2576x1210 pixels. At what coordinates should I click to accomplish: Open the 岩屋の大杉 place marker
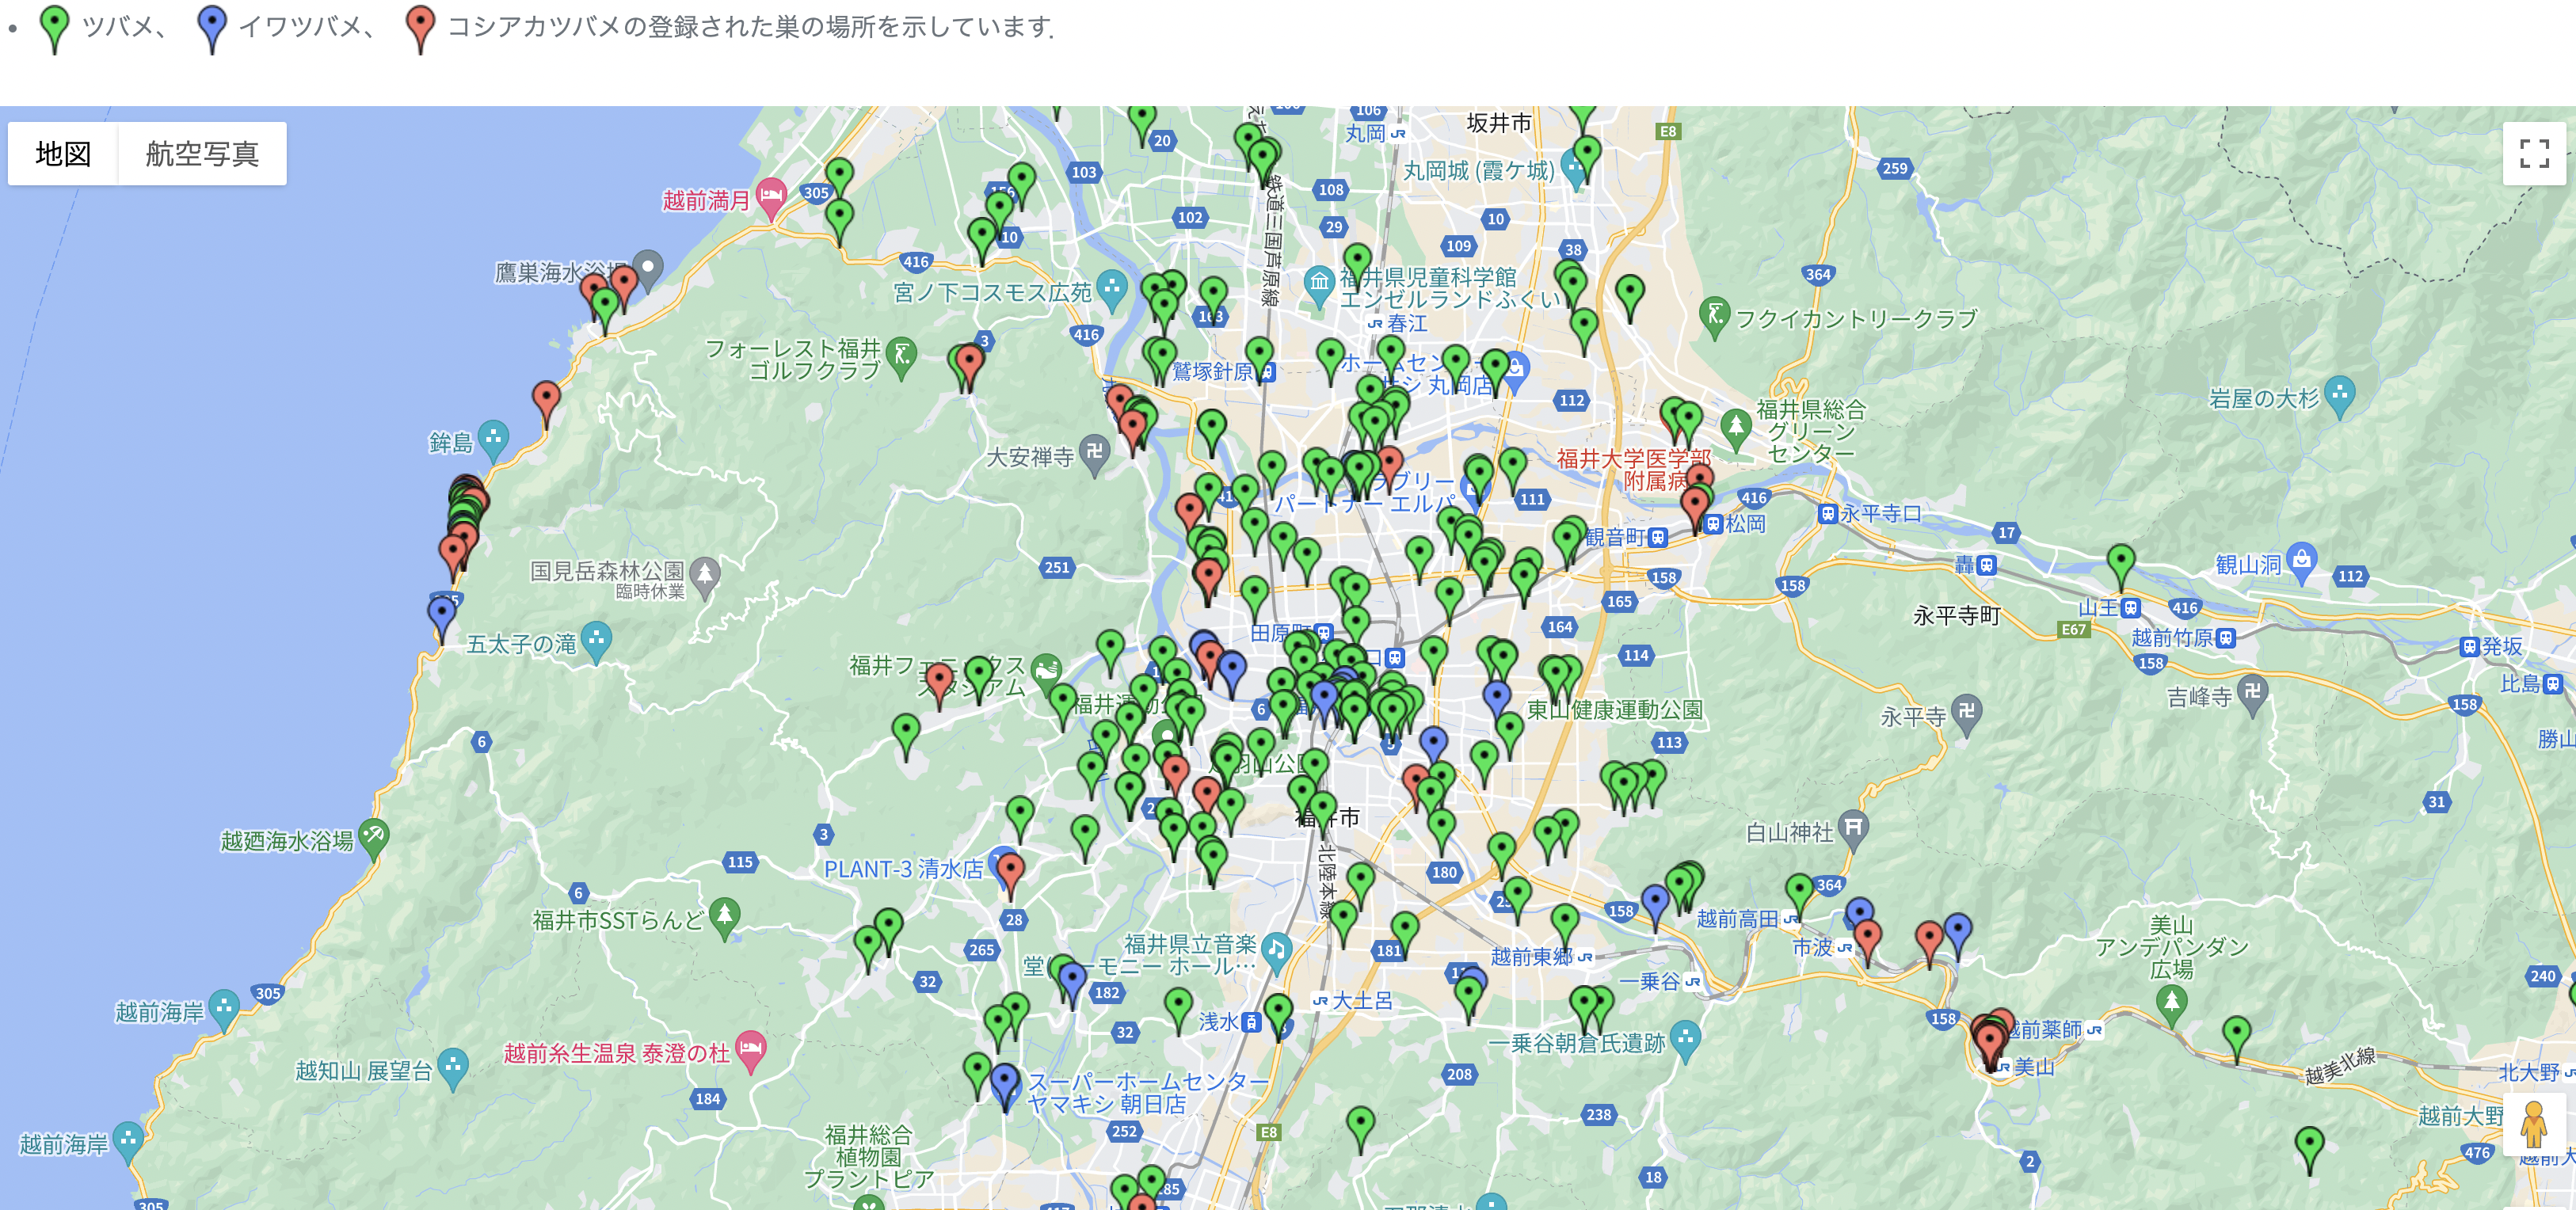click(2340, 395)
